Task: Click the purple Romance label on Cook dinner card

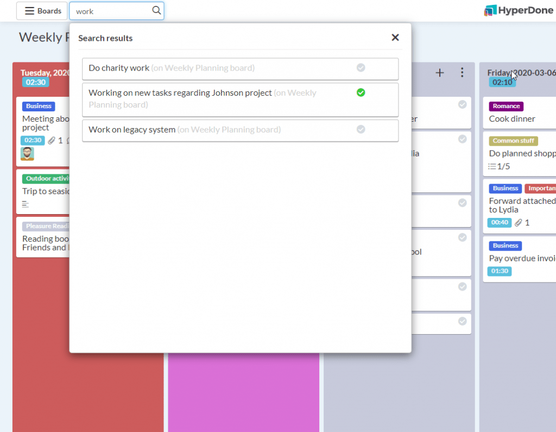Action: point(506,106)
